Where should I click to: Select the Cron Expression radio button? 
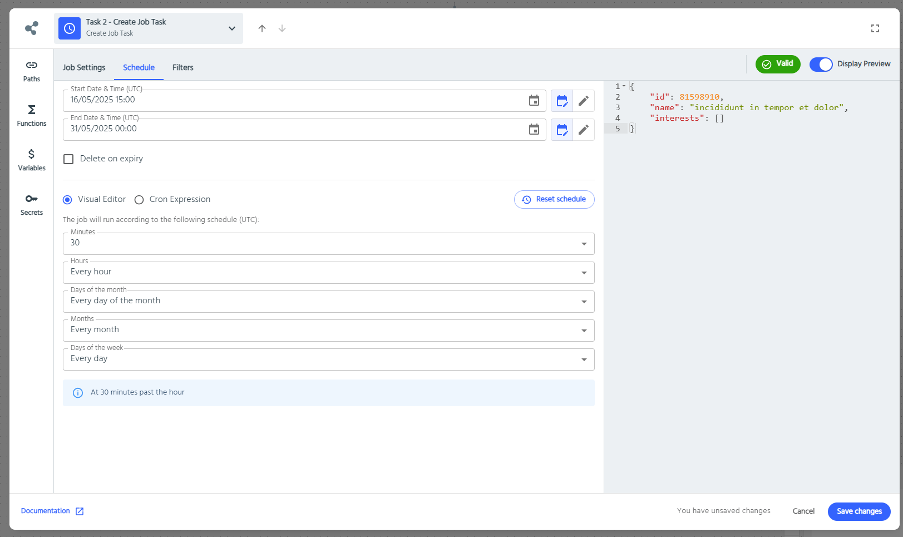[139, 200]
